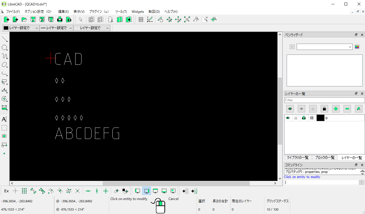The width and height of the screenshot is (365, 214).
Task: Toggle exclusive snap mode Ex
Action: [6, 191]
